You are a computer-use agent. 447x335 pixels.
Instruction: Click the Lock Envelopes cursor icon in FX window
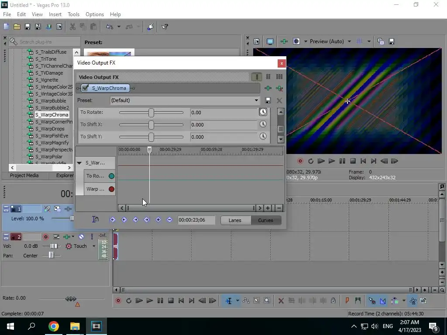pos(95,219)
